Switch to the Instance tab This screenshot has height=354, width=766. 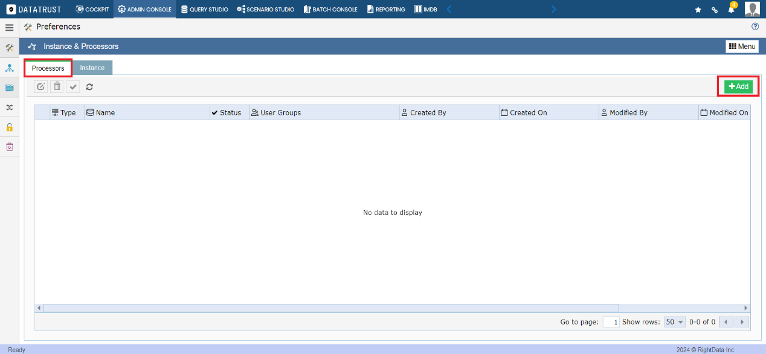92,68
